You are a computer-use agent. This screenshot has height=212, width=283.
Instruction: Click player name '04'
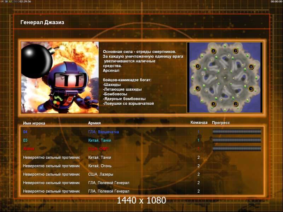[x=25, y=132]
